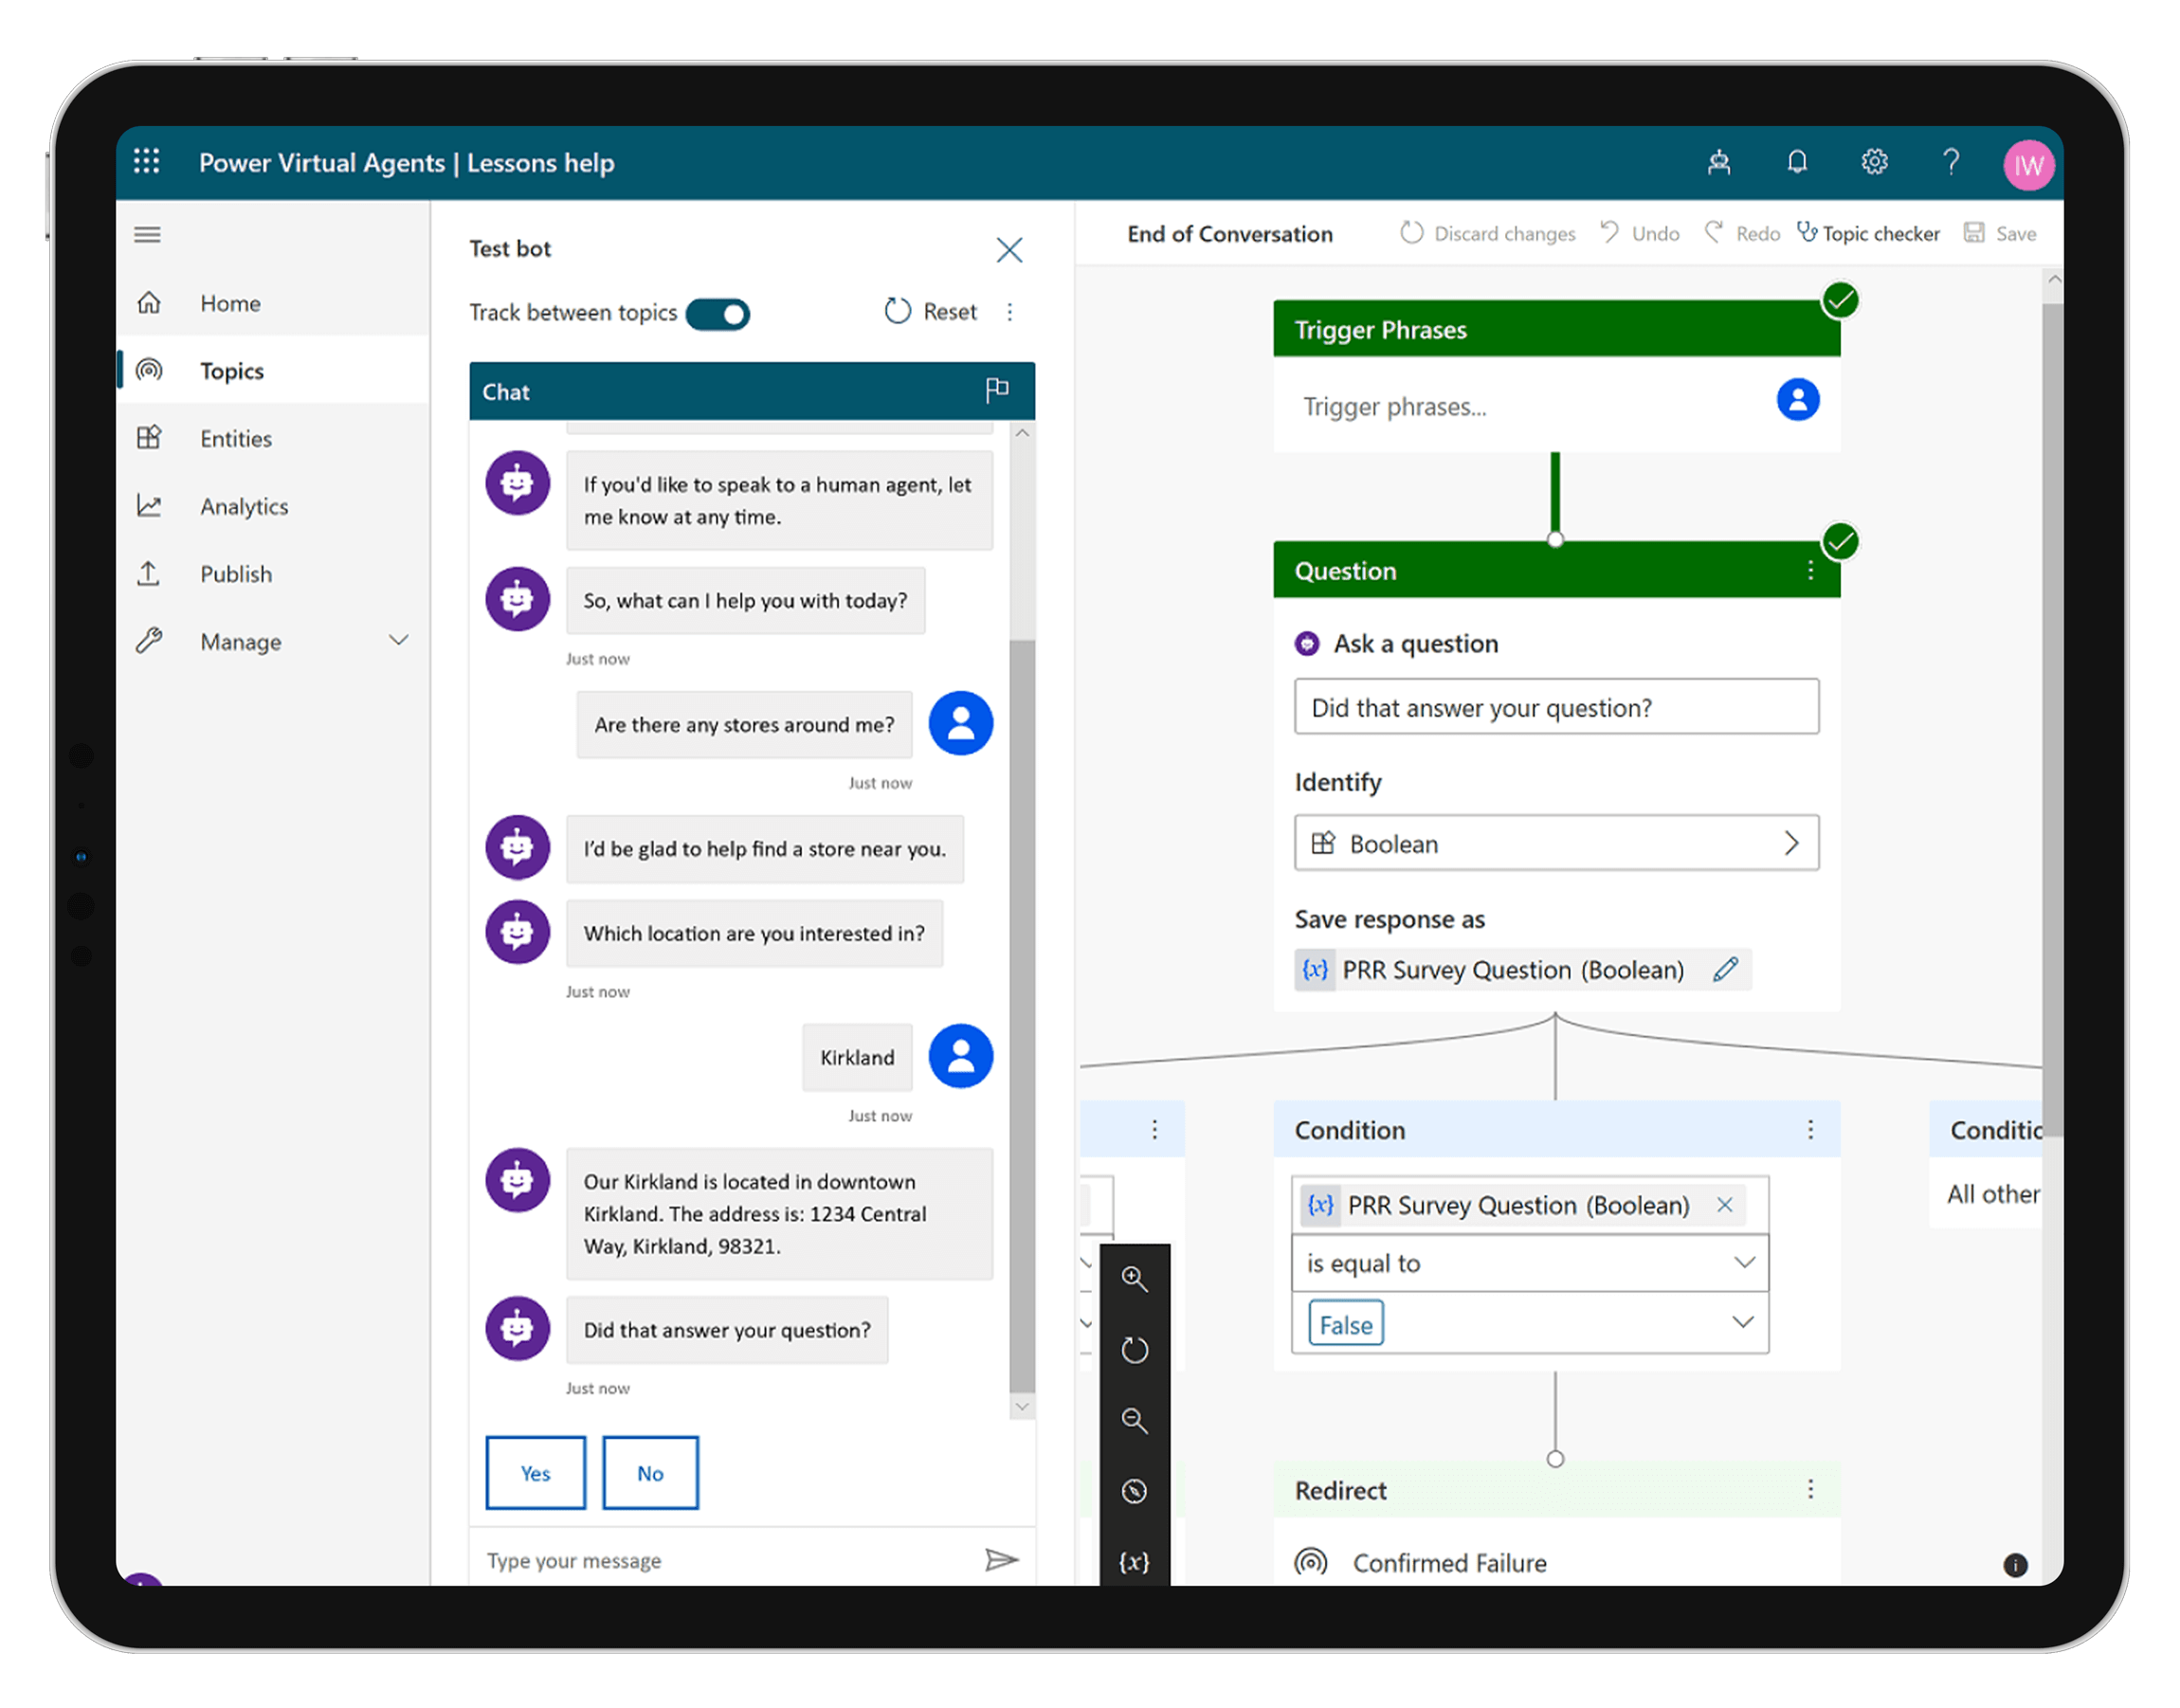Open left partial condition options dots
This screenshot has width=2180, height=1708.
click(1154, 1129)
